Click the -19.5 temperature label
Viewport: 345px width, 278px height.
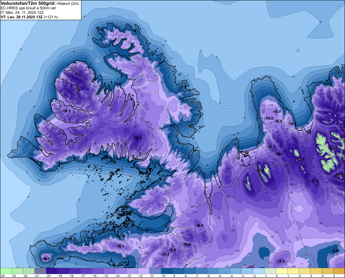coord(138,138)
